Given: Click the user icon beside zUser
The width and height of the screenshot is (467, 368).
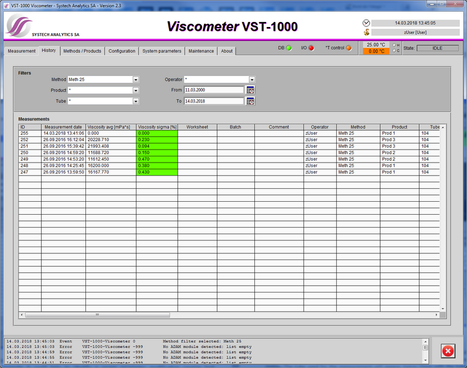Looking at the screenshot, I should (366, 32).
